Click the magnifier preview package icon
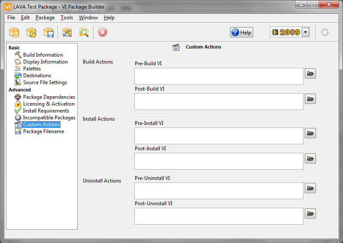343x243 pixels. 84,32
